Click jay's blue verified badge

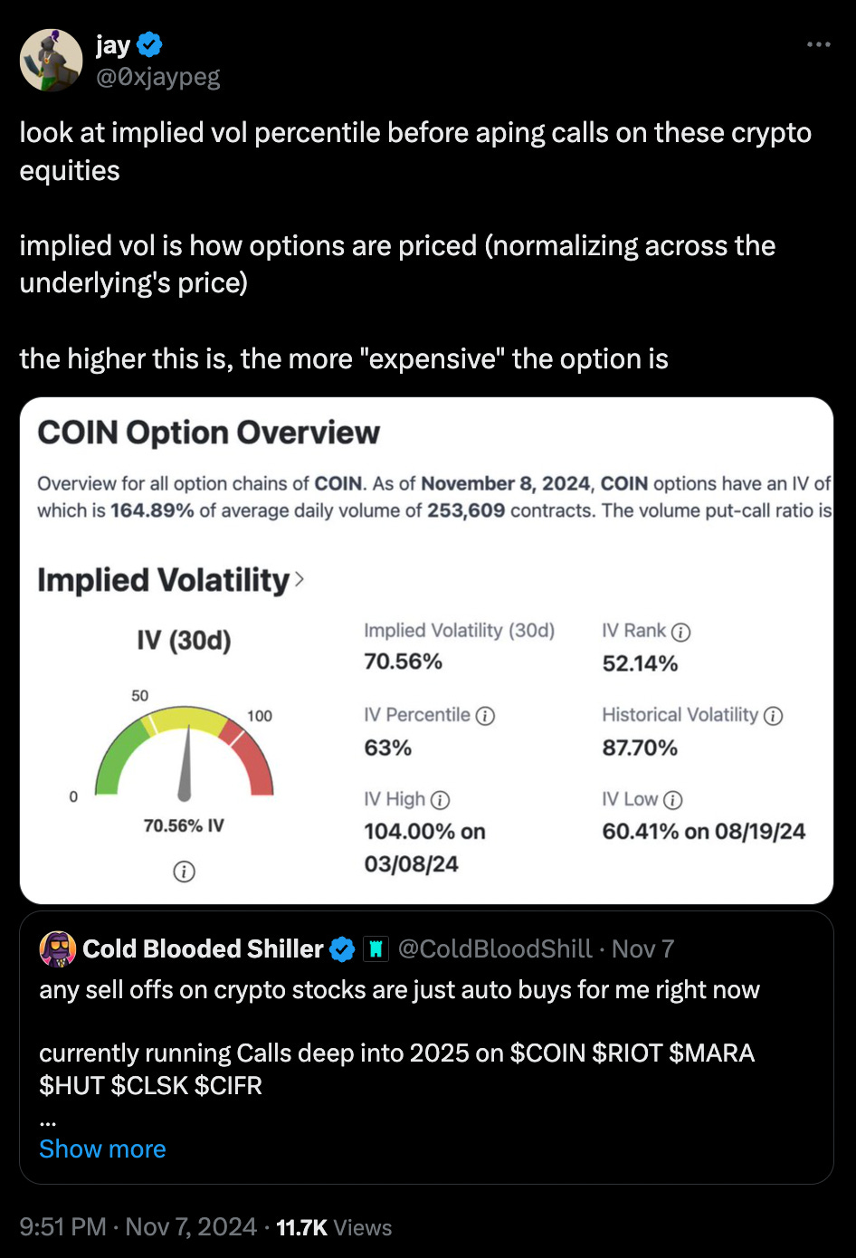coord(149,43)
